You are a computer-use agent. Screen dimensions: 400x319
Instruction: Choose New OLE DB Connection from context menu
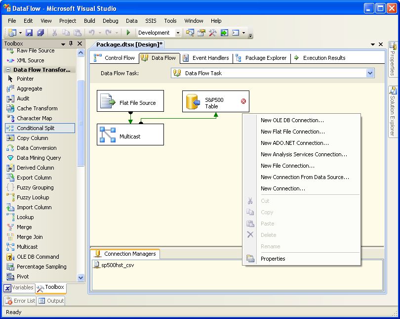(x=292, y=120)
